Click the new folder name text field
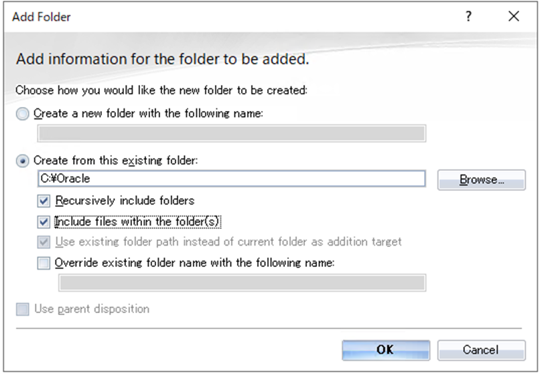This screenshot has width=540, height=374. click(x=231, y=134)
